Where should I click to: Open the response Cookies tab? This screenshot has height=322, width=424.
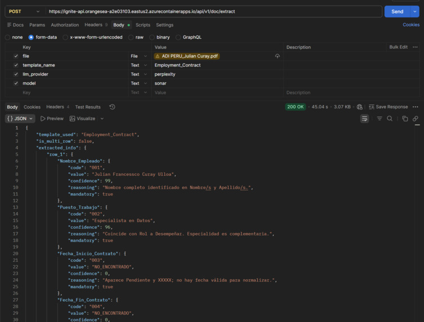pyautogui.click(x=32, y=107)
